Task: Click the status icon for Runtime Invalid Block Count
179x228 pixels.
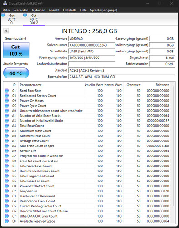Action: [x=6, y=171]
